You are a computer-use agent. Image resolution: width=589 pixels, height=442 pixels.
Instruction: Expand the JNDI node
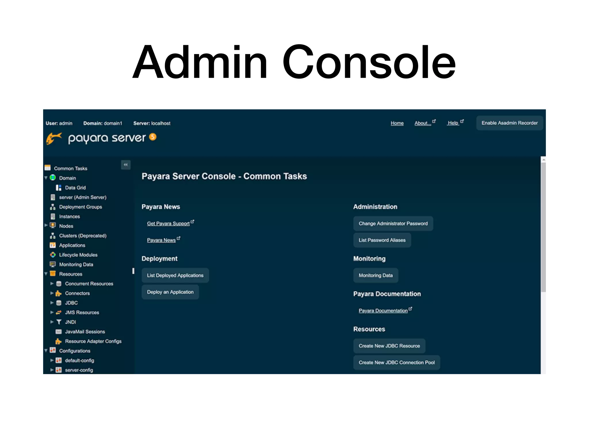click(x=52, y=322)
